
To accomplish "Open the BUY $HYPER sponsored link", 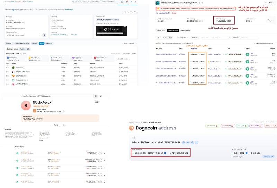I will click(69, 10).
